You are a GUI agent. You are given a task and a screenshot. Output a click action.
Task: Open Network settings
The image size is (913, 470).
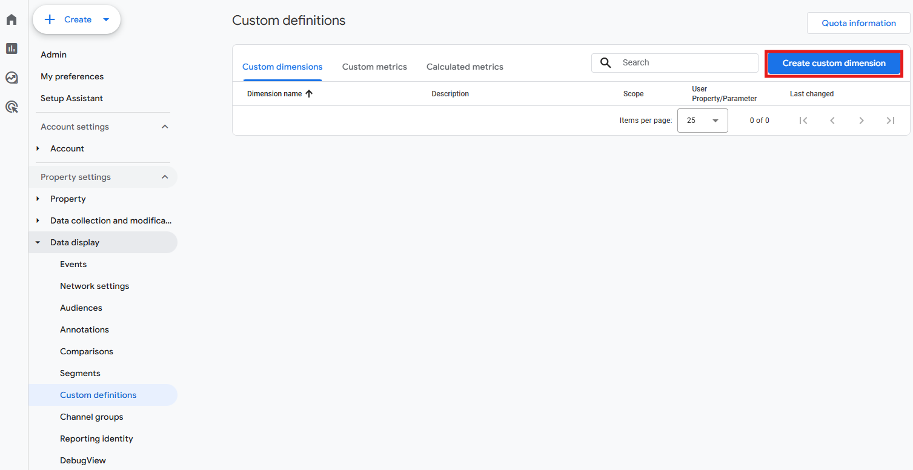pyautogui.click(x=95, y=286)
